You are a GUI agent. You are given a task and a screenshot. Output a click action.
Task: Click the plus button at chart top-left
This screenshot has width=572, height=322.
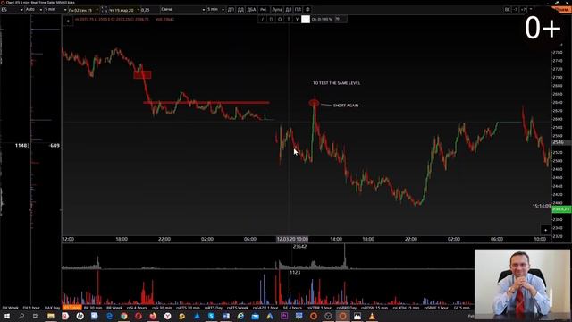[x=68, y=21]
